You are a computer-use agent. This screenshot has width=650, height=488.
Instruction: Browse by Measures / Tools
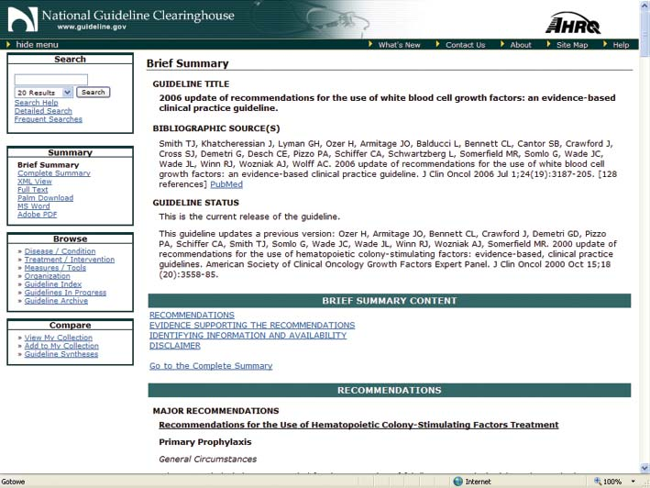point(55,268)
